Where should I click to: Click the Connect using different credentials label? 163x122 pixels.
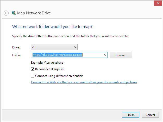coord(59,76)
